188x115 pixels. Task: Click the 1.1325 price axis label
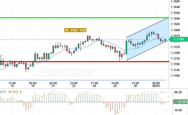(x=175, y=47)
